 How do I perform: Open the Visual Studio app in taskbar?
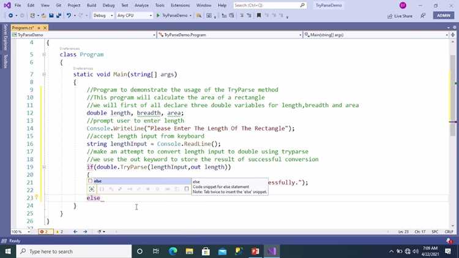pos(272,251)
